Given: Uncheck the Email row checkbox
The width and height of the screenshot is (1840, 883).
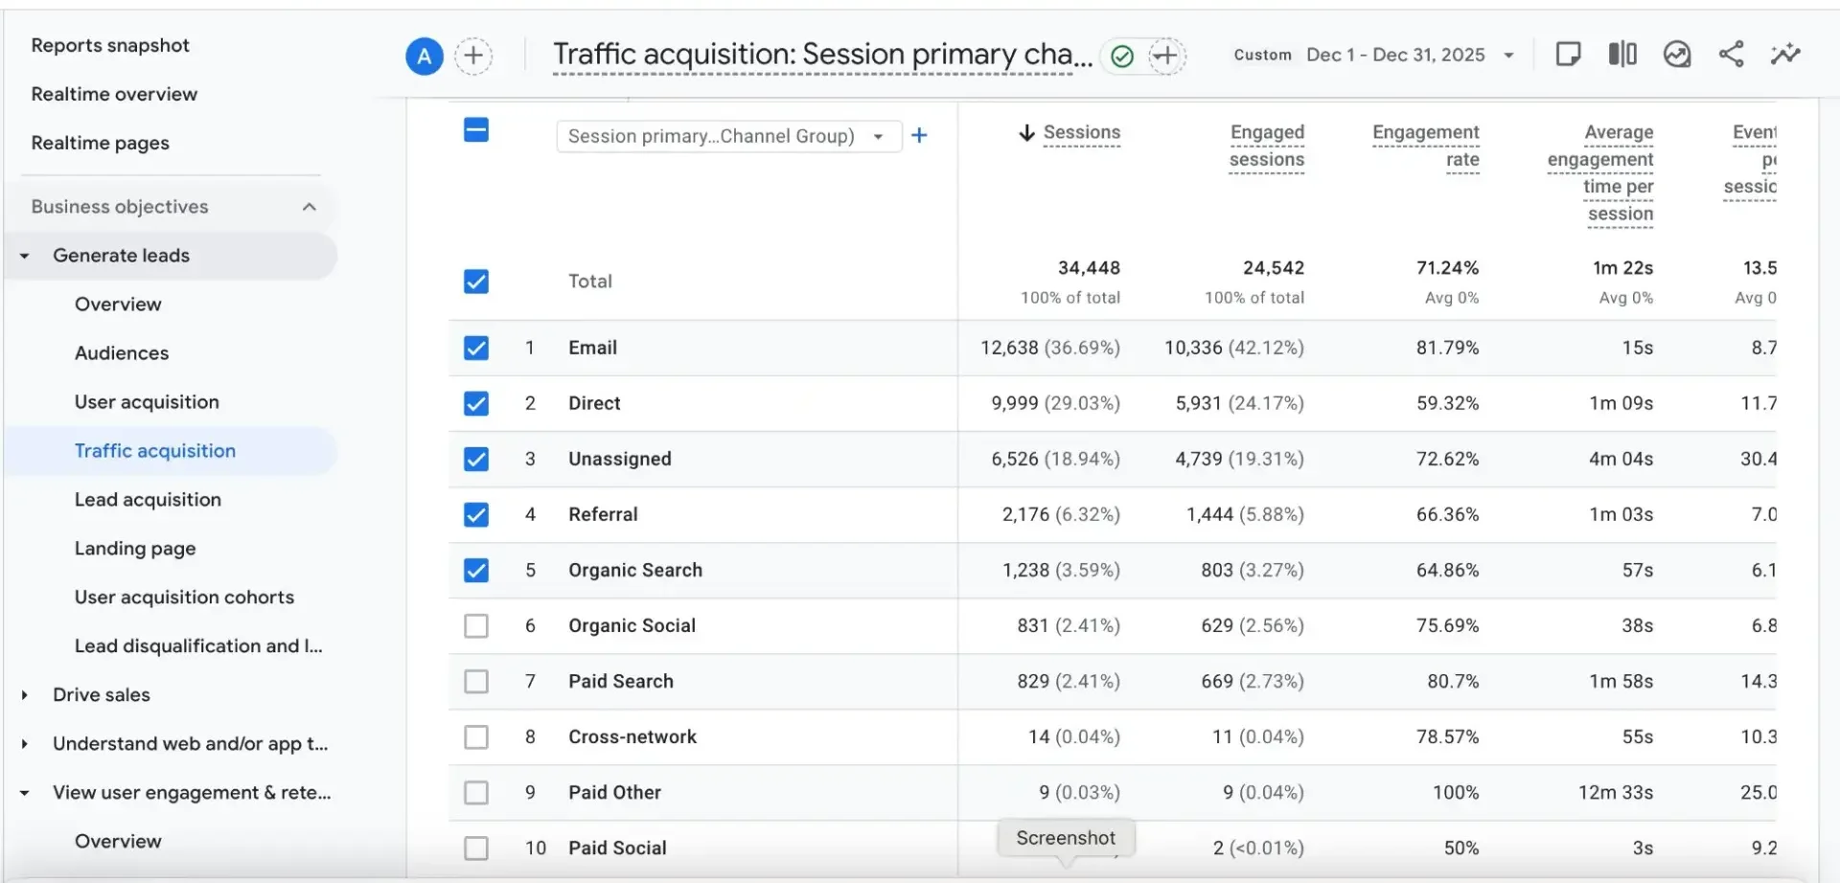Looking at the screenshot, I should (x=476, y=348).
